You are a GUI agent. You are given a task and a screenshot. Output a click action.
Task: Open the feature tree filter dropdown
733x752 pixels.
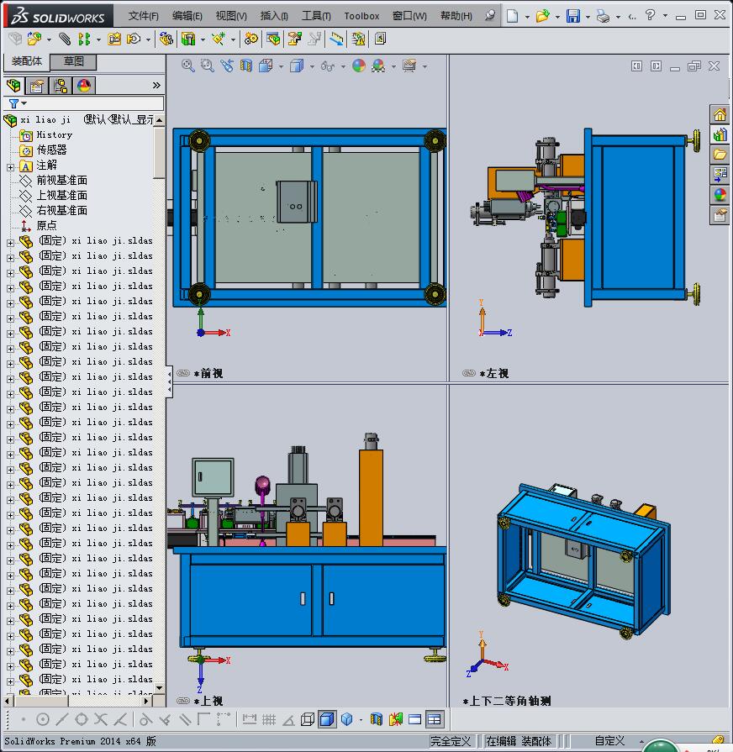click(x=18, y=103)
